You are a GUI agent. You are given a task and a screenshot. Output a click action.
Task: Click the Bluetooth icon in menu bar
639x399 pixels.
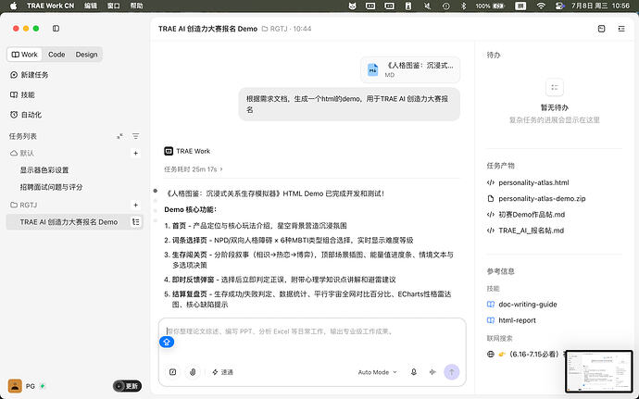[x=463, y=6]
